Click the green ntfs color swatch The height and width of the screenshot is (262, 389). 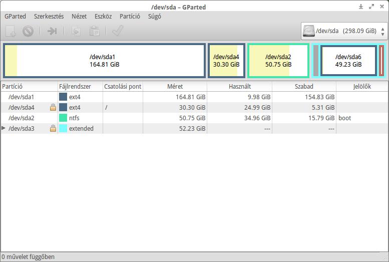pyautogui.click(x=63, y=118)
